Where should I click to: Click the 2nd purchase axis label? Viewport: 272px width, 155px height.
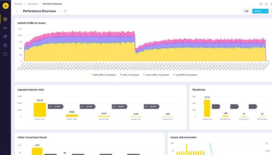coord(225,119)
